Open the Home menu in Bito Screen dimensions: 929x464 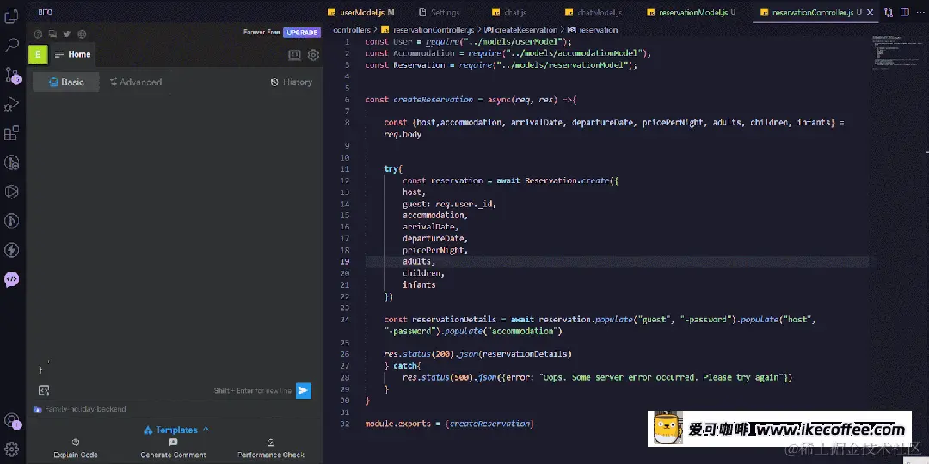click(x=73, y=54)
